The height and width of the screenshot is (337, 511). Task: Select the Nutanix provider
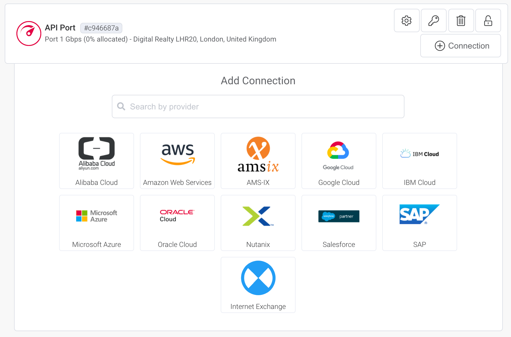click(x=258, y=223)
